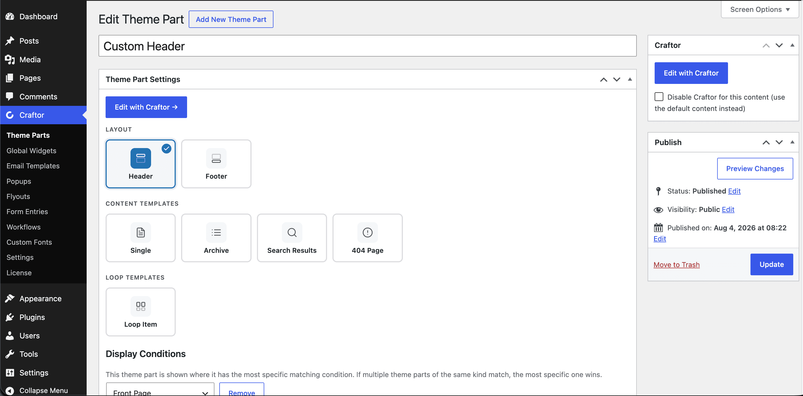Click the Media library icon

point(10,60)
